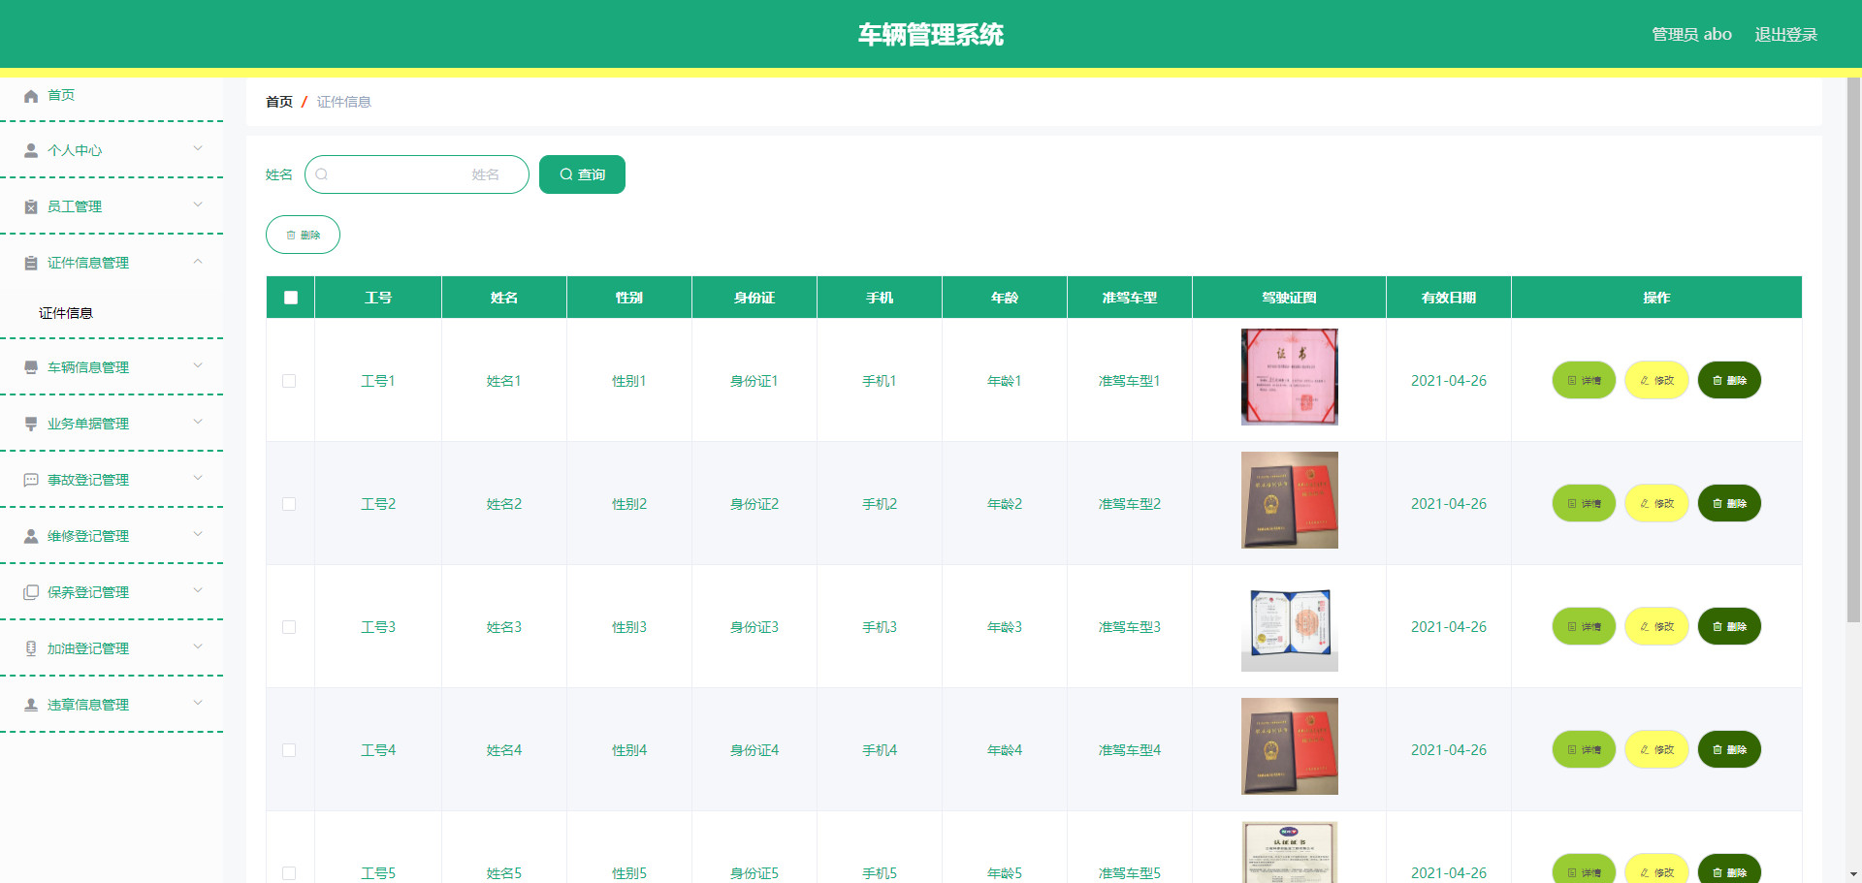Edit the row 工号2 record
Viewport: 1862px width, 883px height.
pos(1656,503)
